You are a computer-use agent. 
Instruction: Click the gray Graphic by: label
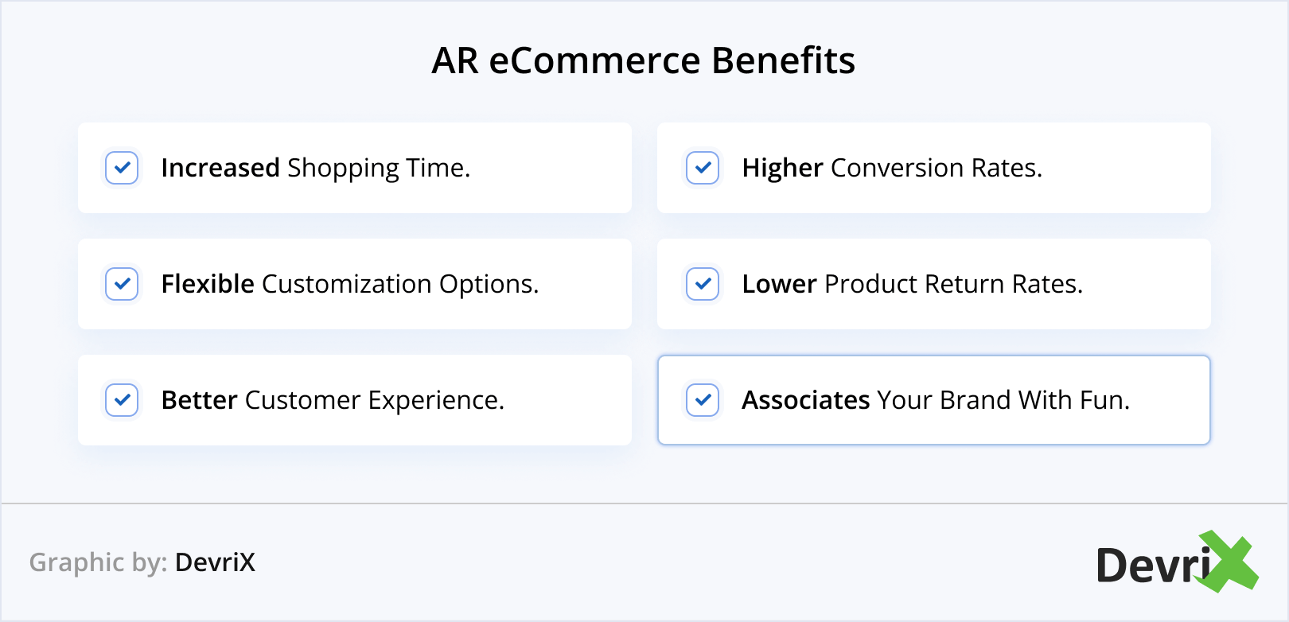(98, 562)
